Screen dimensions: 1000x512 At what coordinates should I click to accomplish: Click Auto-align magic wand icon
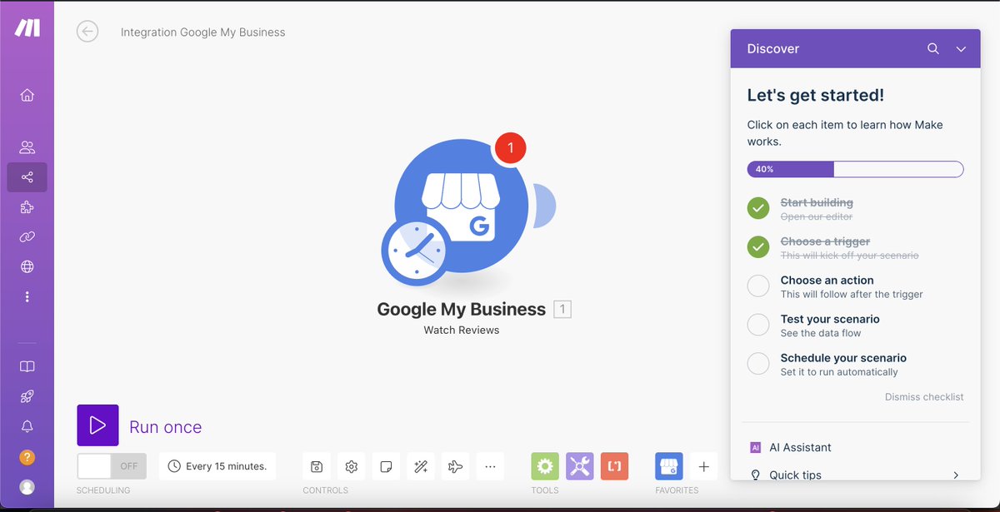click(421, 466)
